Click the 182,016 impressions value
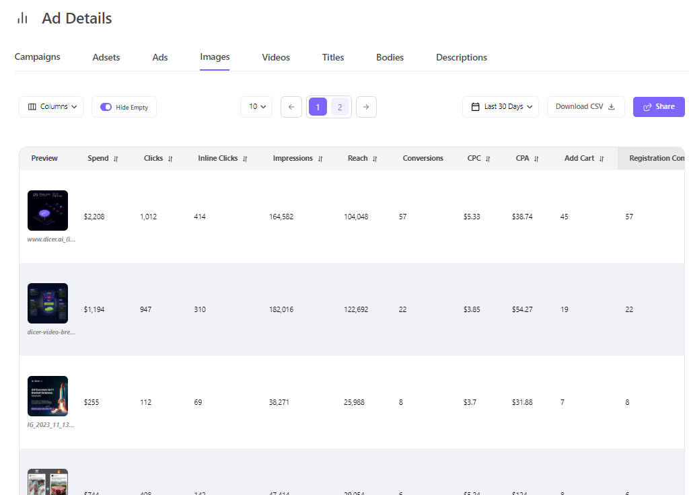 pyautogui.click(x=281, y=309)
